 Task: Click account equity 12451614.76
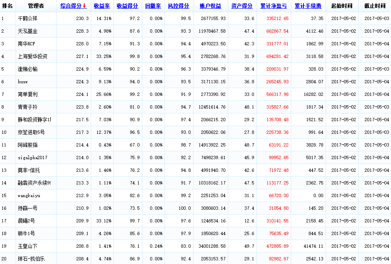tap(212, 107)
